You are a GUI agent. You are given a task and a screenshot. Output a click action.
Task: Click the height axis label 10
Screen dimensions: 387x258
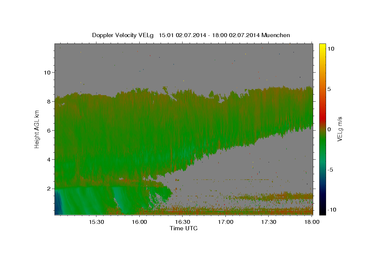pos(48,73)
